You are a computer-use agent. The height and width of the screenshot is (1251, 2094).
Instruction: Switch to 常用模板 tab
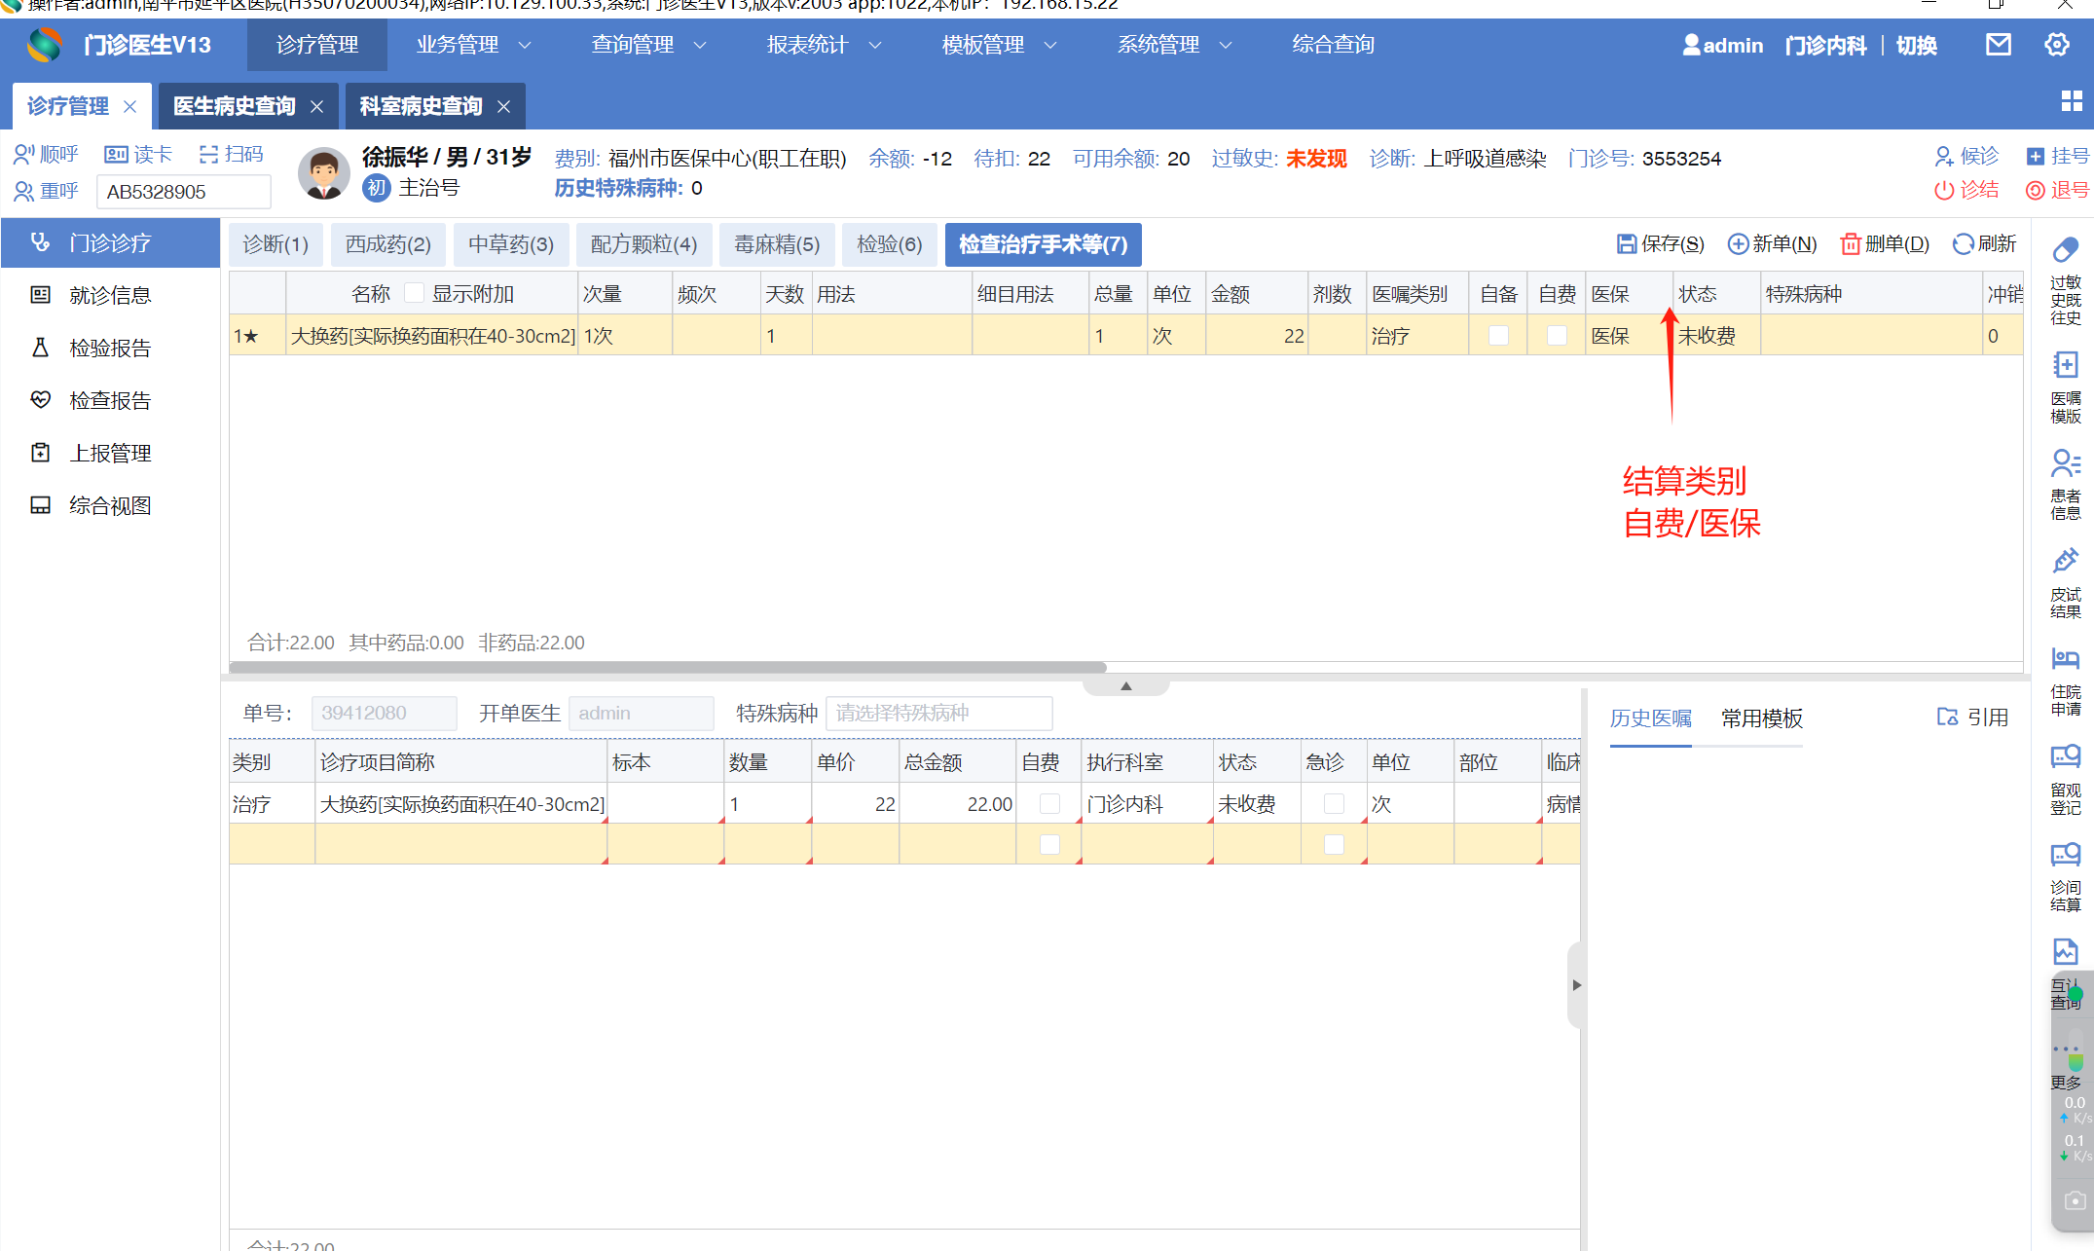point(1761,718)
